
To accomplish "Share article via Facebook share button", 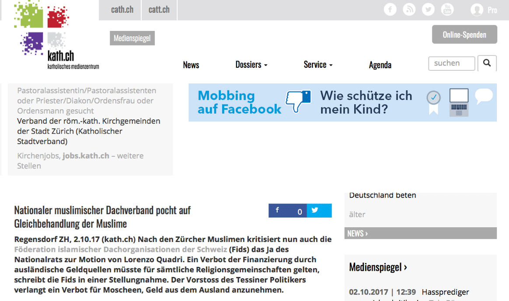I will tap(287, 211).
